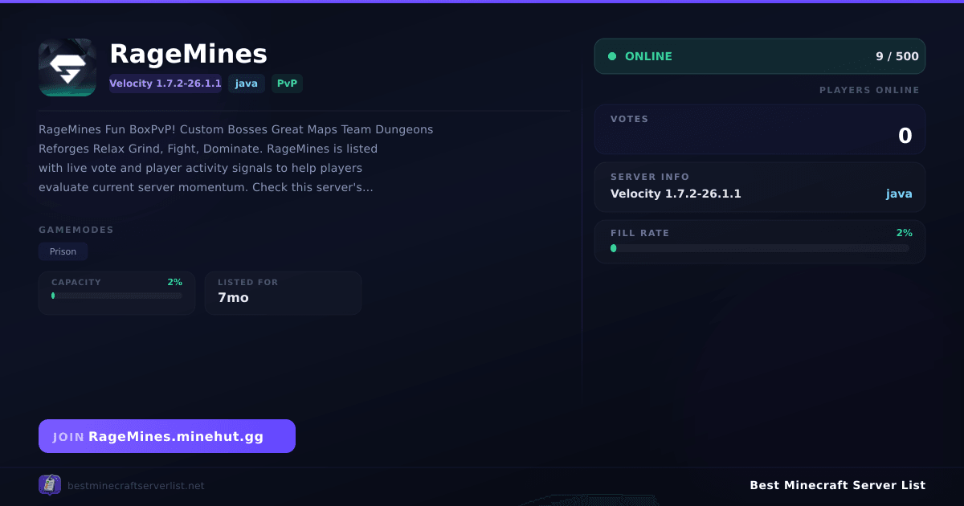Click the Fill Rate progress bar
Viewport: 964px width, 506px height.
click(760, 248)
